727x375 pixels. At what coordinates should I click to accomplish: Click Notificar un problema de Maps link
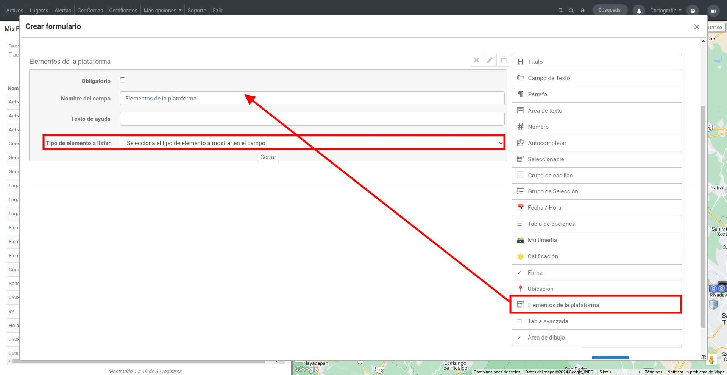pos(696,372)
